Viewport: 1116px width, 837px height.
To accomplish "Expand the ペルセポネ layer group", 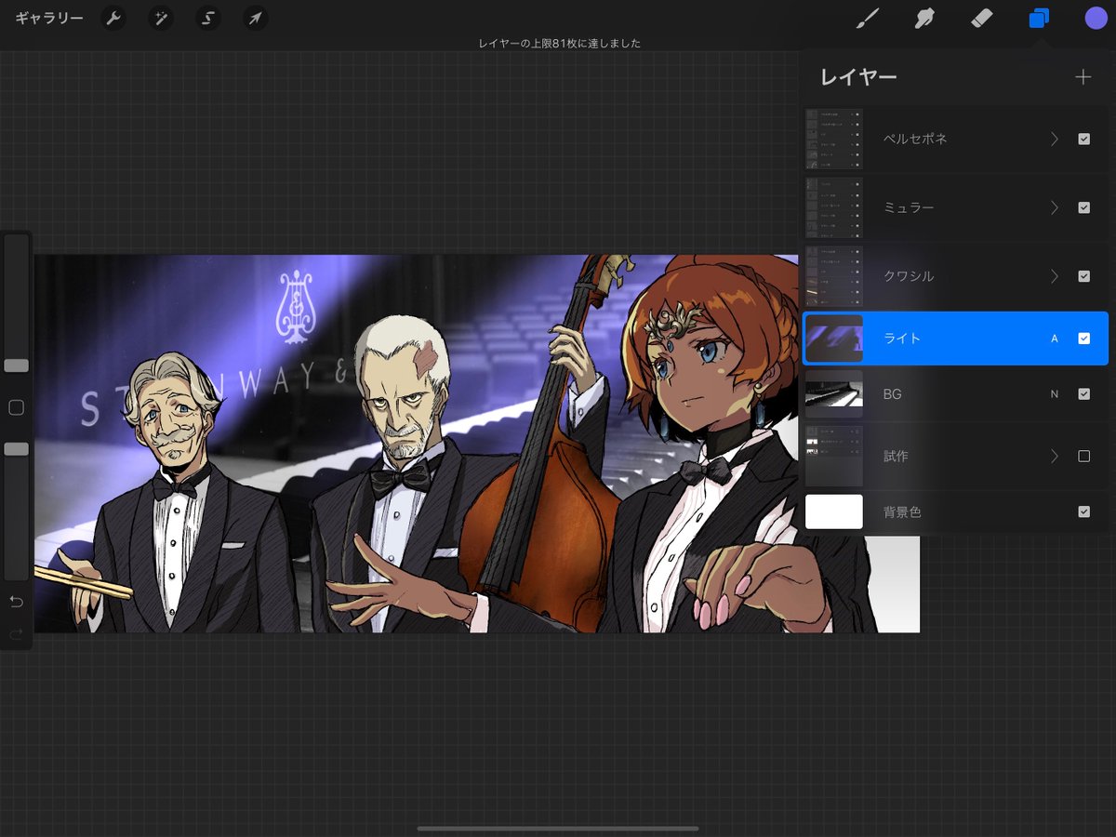I will coord(1055,139).
